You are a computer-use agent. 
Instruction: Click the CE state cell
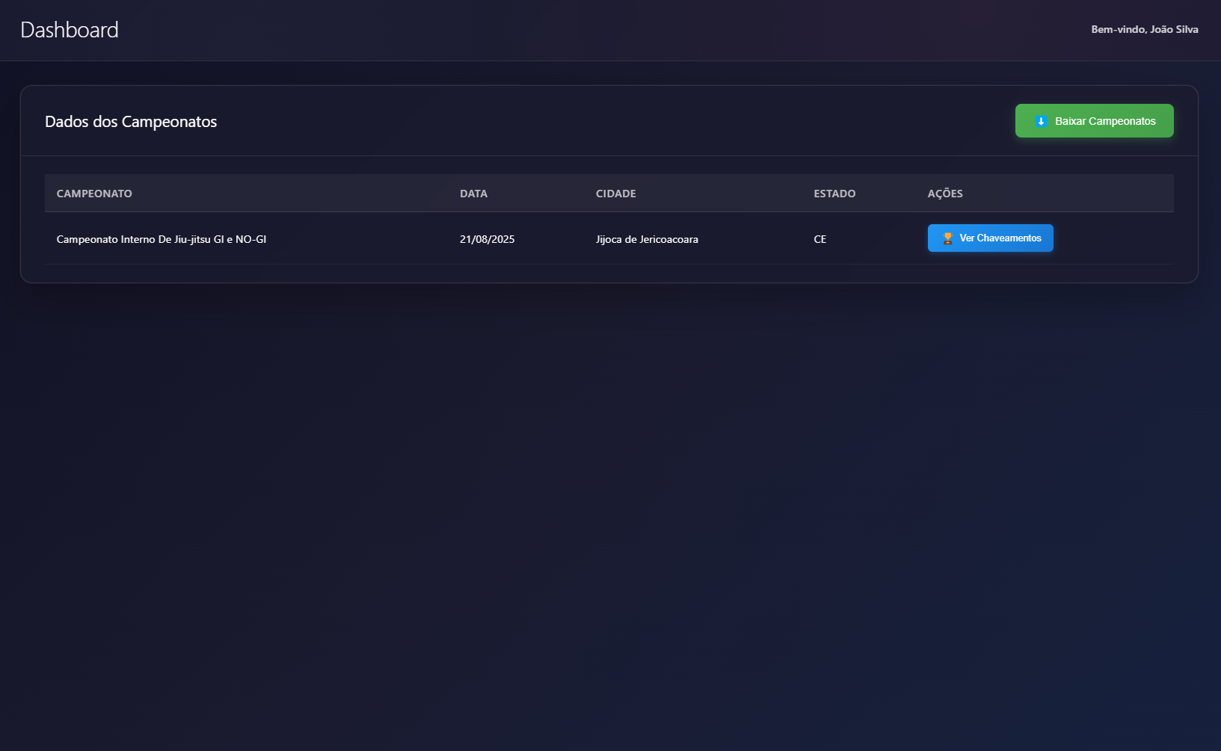(x=819, y=240)
